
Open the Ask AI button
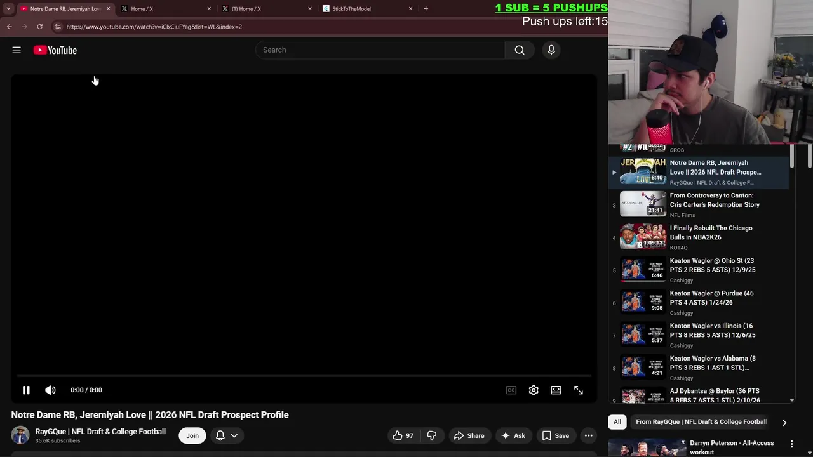point(513,435)
